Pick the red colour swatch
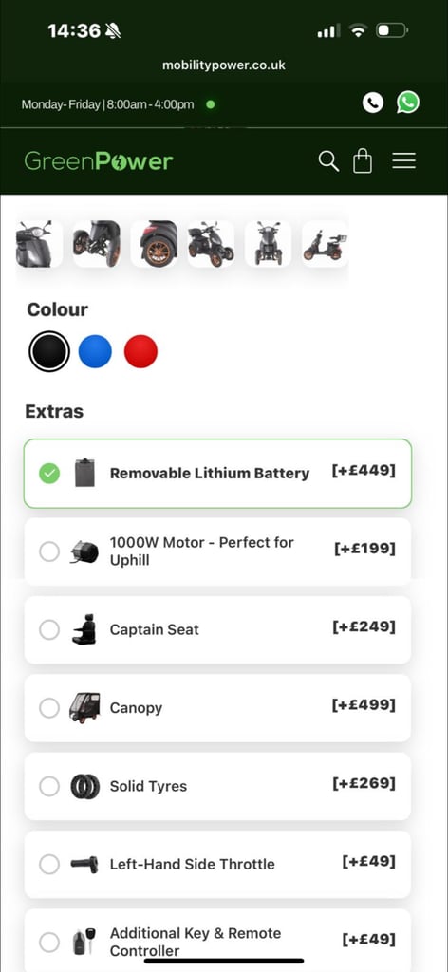The height and width of the screenshot is (972, 448). [140, 351]
